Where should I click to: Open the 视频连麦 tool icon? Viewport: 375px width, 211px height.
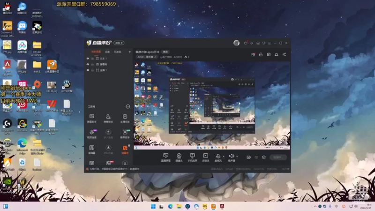click(x=91, y=134)
